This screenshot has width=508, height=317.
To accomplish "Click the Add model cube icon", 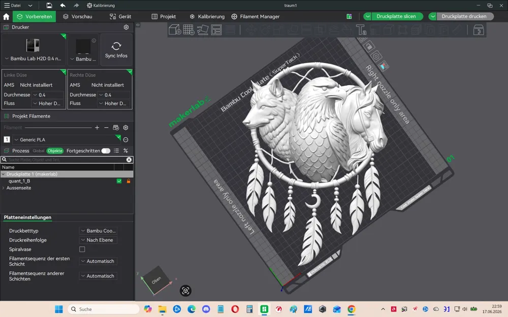I will coord(175,30).
